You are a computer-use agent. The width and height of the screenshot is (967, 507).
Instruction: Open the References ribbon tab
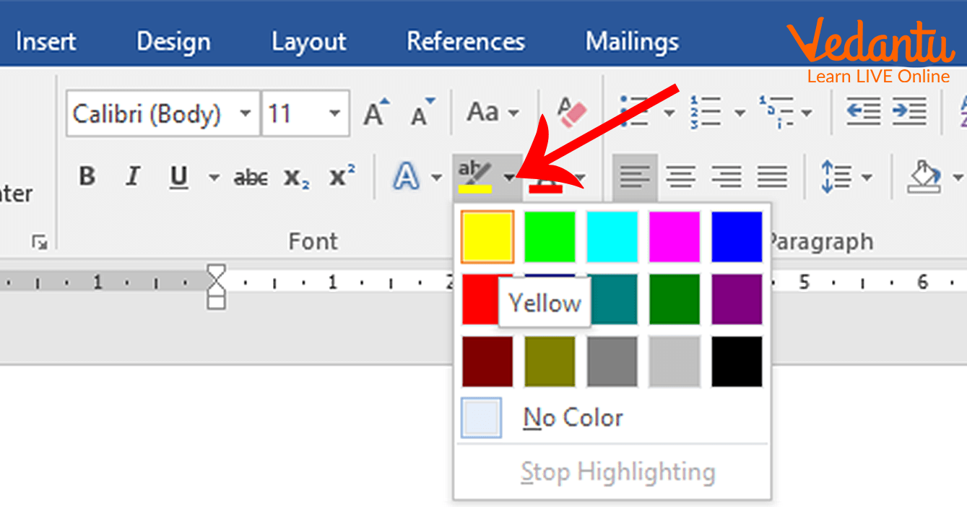pyautogui.click(x=466, y=42)
